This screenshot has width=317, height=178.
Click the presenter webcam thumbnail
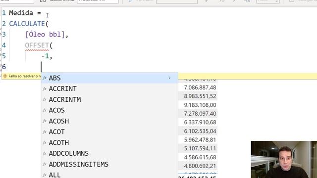pyautogui.click(x=284, y=159)
